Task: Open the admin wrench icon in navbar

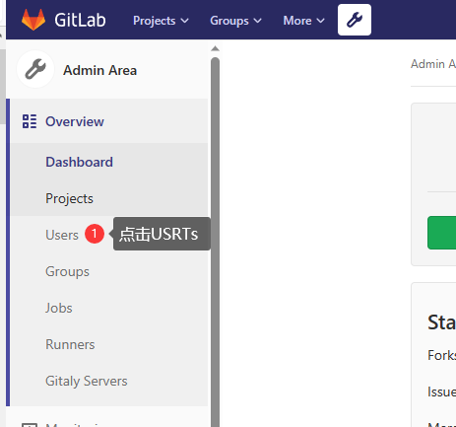Action: [355, 20]
